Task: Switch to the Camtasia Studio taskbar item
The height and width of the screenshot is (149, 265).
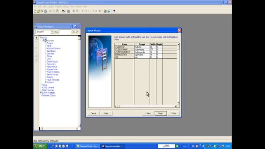Action: (87, 146)
